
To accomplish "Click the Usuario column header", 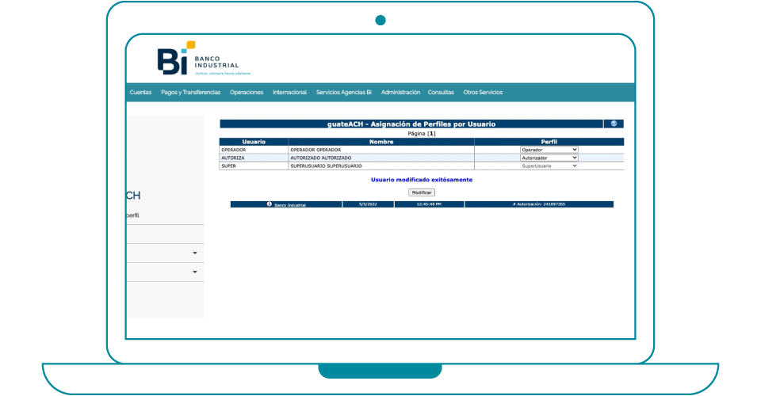I will point(254,142).
